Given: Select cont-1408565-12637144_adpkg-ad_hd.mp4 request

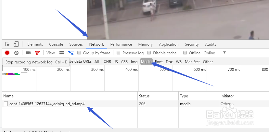Looking at the screenshot, I should point(47,104).
